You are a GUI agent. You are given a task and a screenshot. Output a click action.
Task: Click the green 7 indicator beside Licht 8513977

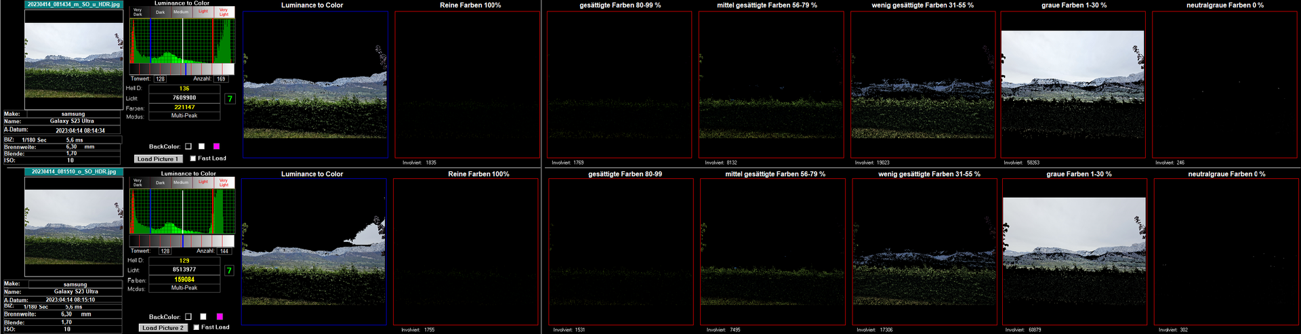[x=229, y=271]
